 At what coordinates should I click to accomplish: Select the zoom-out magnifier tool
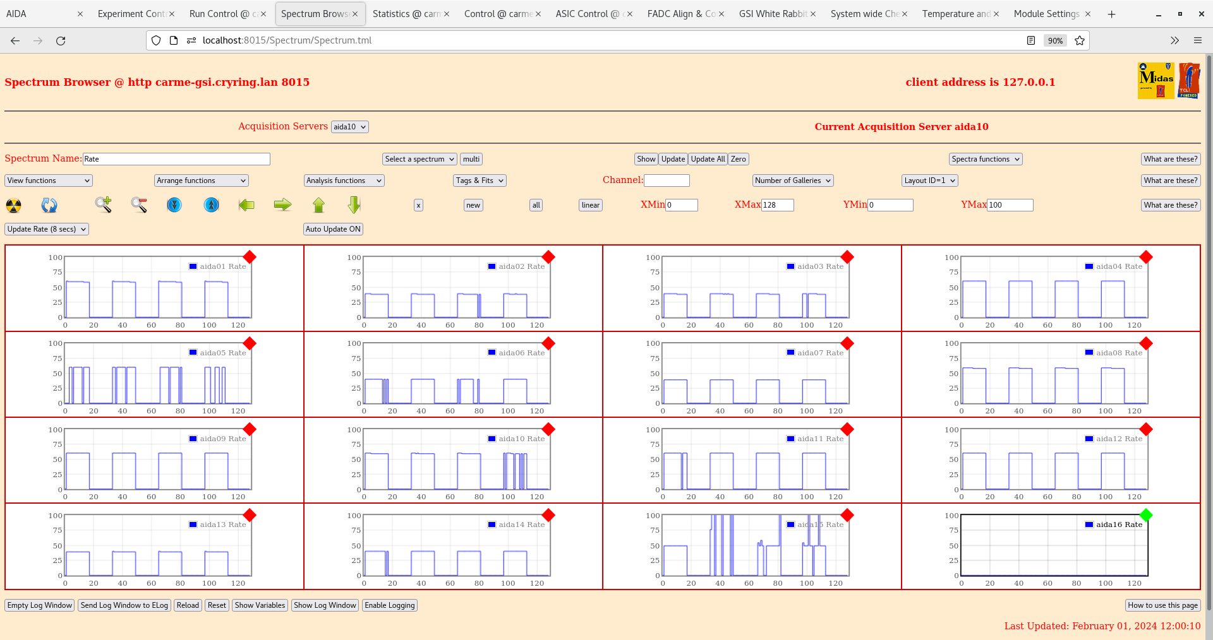139,205
